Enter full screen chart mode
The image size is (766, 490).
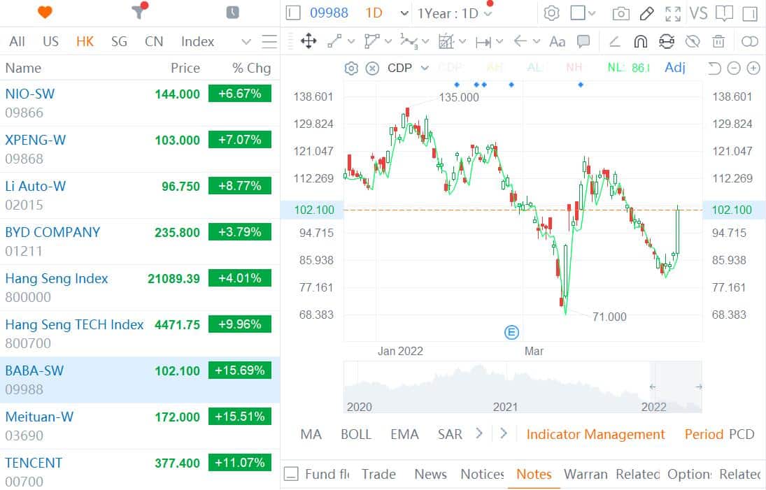click(672, 13)
